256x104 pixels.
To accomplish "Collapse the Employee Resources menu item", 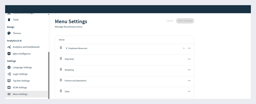I will (x=67, y=48).
